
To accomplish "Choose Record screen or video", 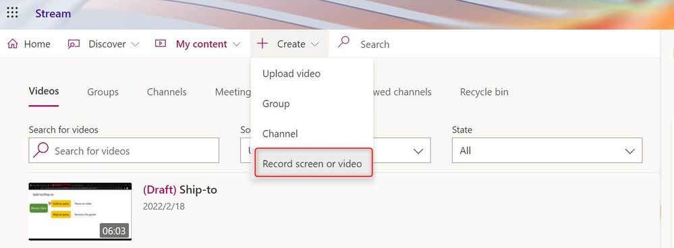I will 312,164.
